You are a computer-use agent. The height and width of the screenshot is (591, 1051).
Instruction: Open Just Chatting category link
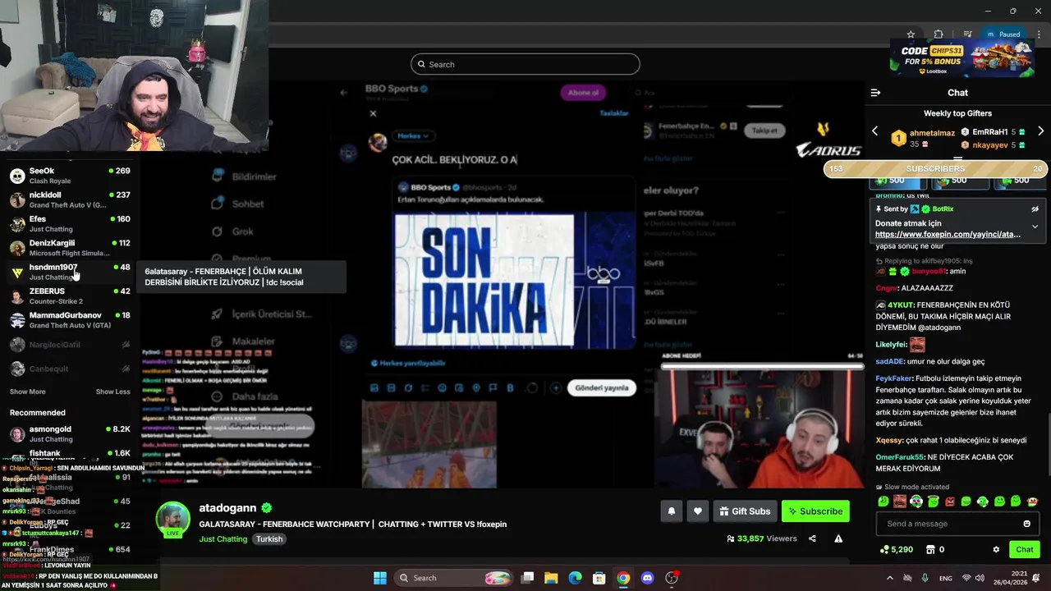coord(223,539)
